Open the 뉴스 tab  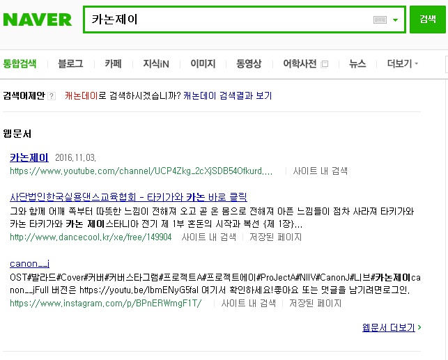click(357, 63)
